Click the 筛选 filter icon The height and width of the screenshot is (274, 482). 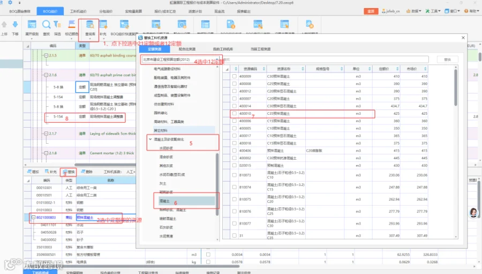(x=57, y=25)
